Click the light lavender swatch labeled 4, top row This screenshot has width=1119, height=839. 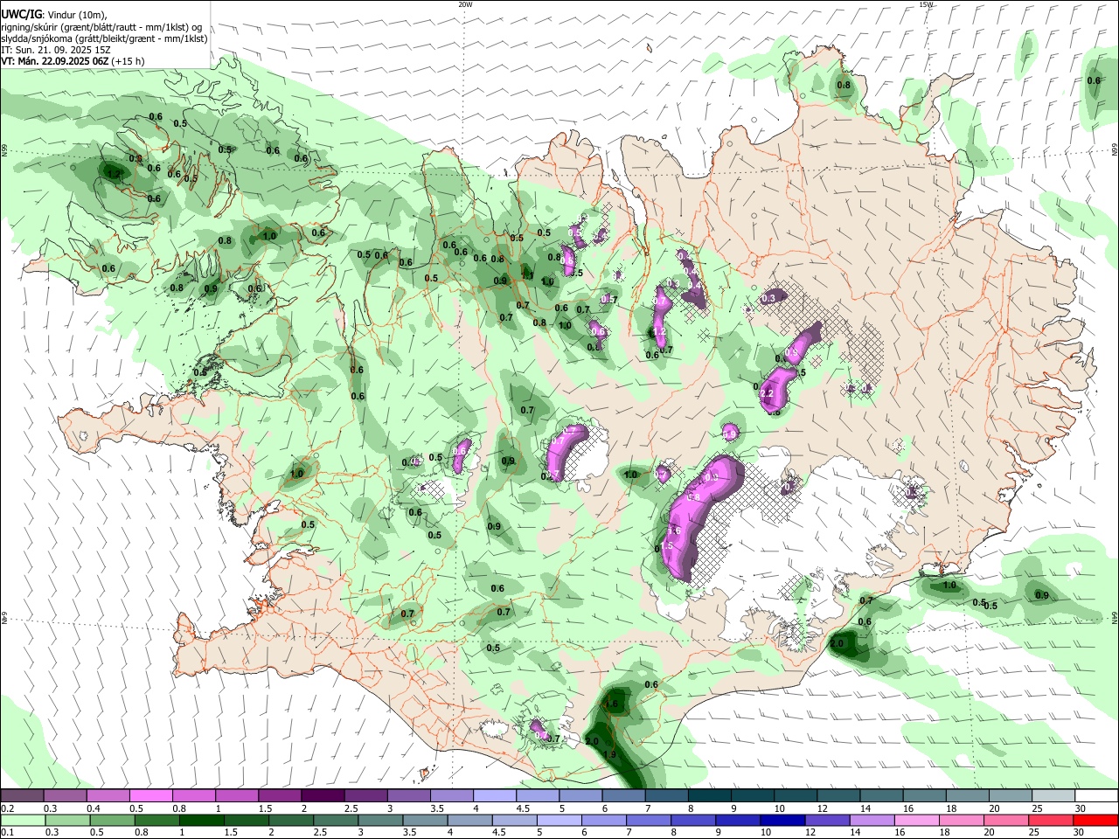(x=494, y=795)
